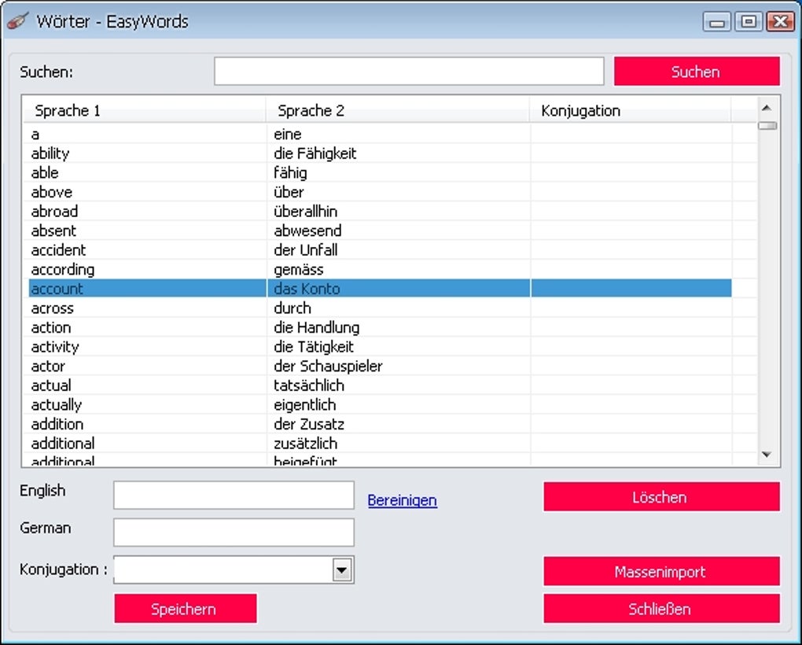Select the word 'able' in the list

[x=45, y=173]
